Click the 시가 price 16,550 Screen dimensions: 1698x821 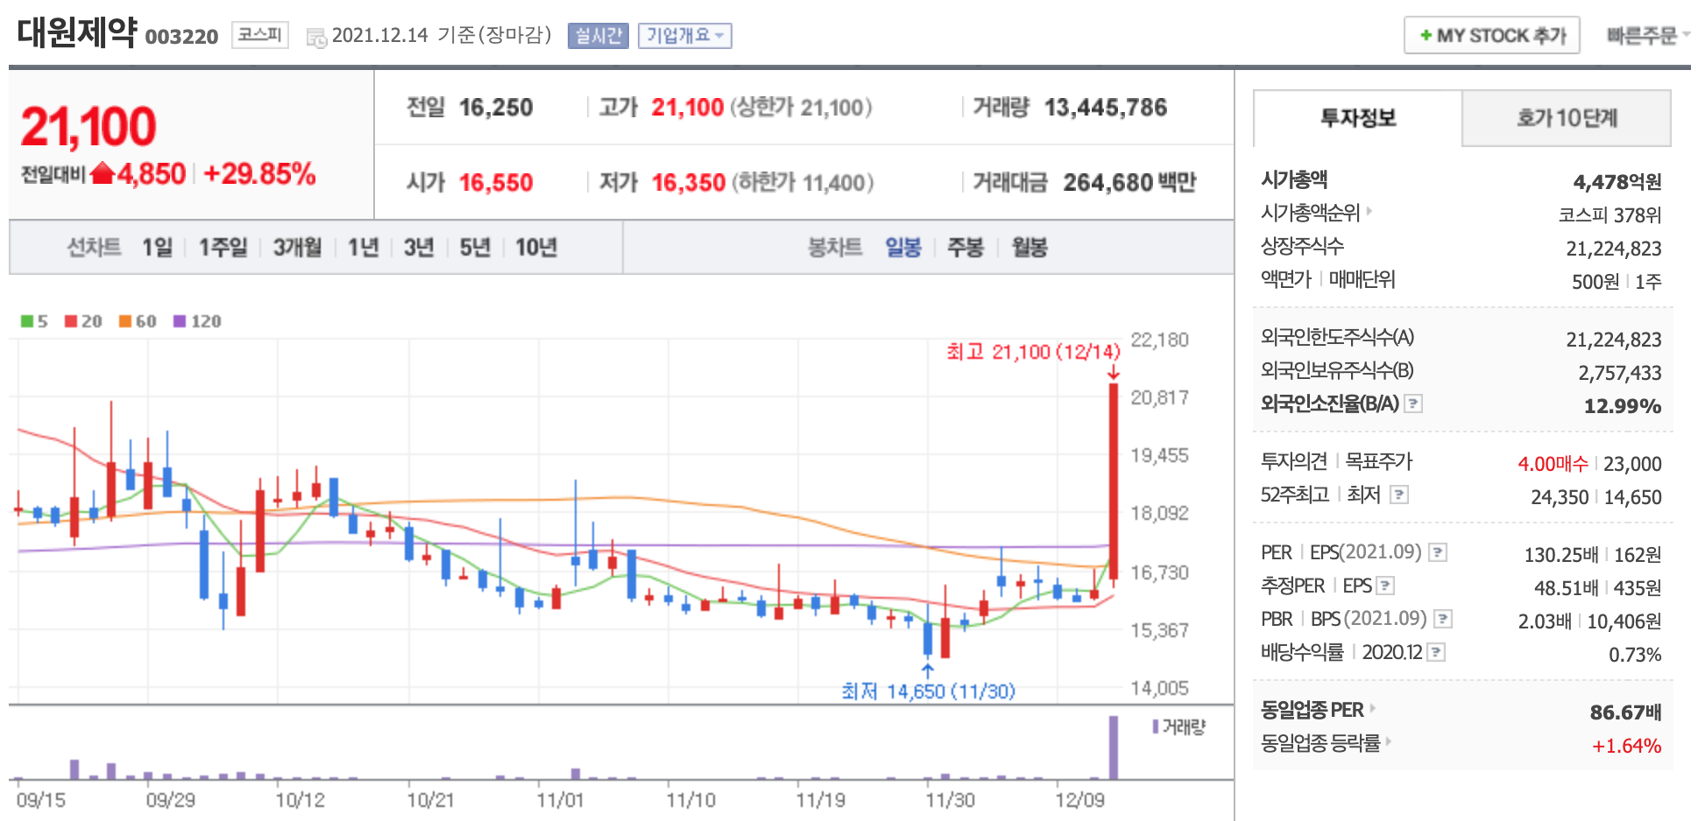tap(496, 183)
